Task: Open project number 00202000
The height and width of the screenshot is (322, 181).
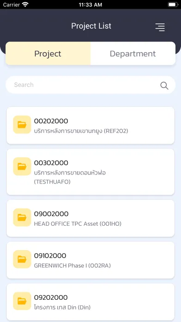Action: (51, 121)
